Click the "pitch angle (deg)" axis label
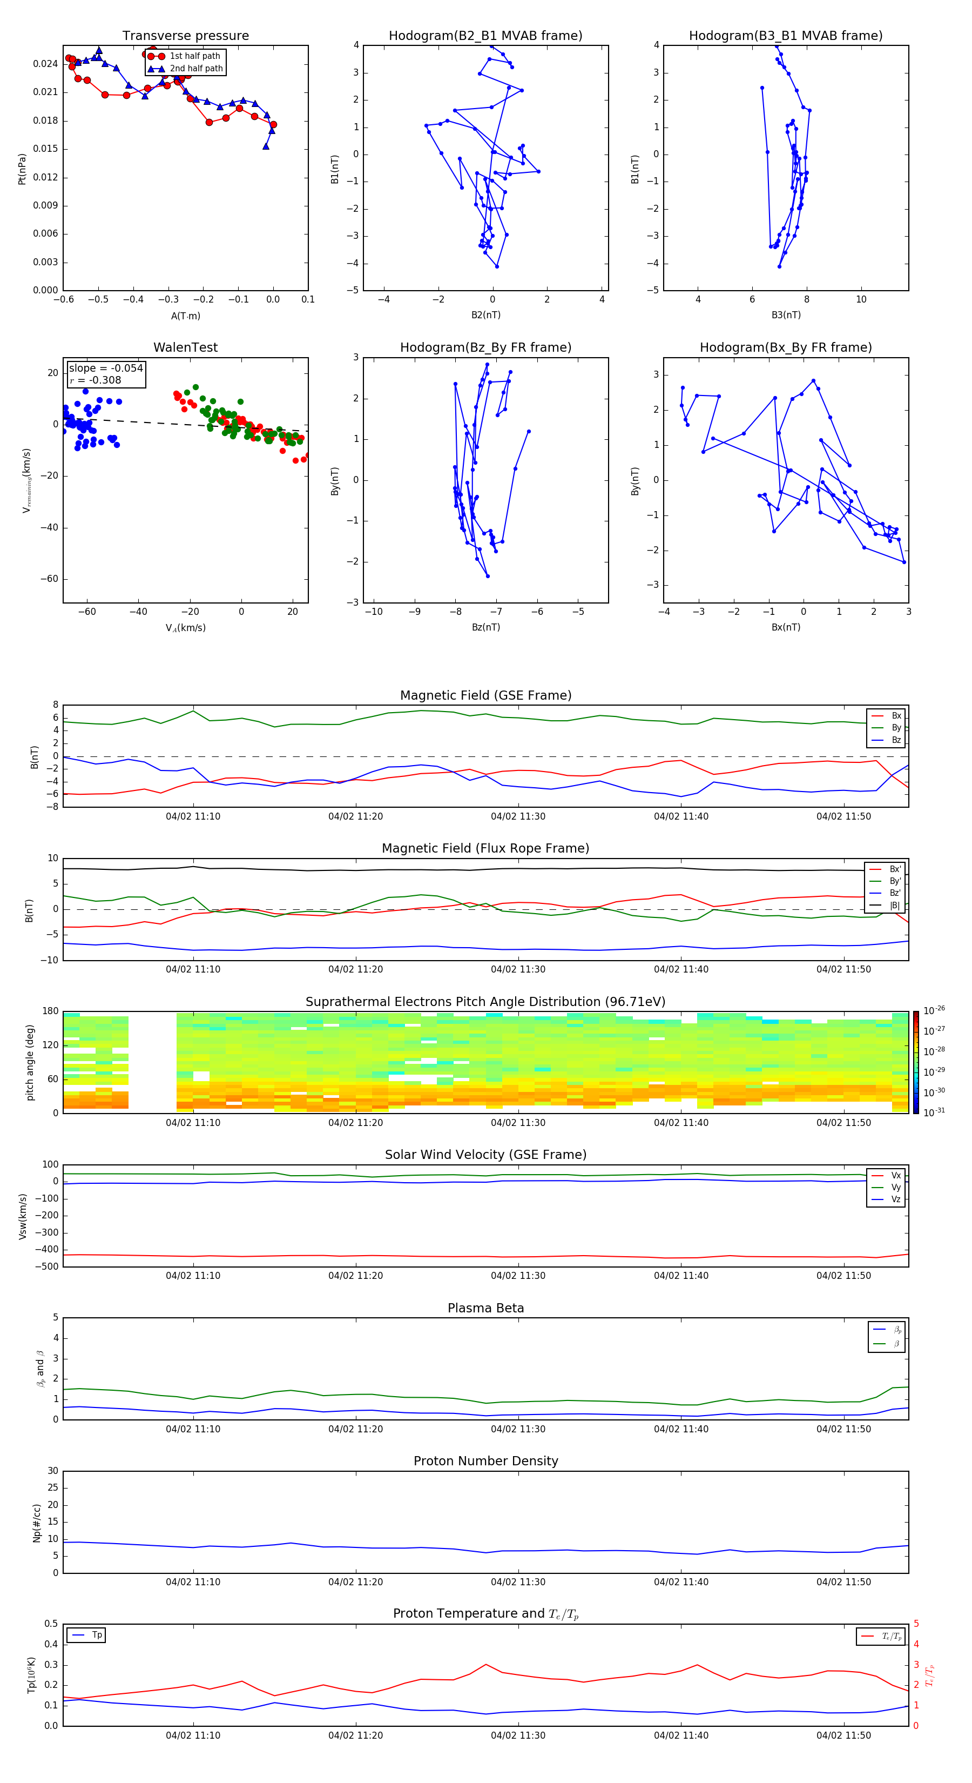 point(30,1062)
